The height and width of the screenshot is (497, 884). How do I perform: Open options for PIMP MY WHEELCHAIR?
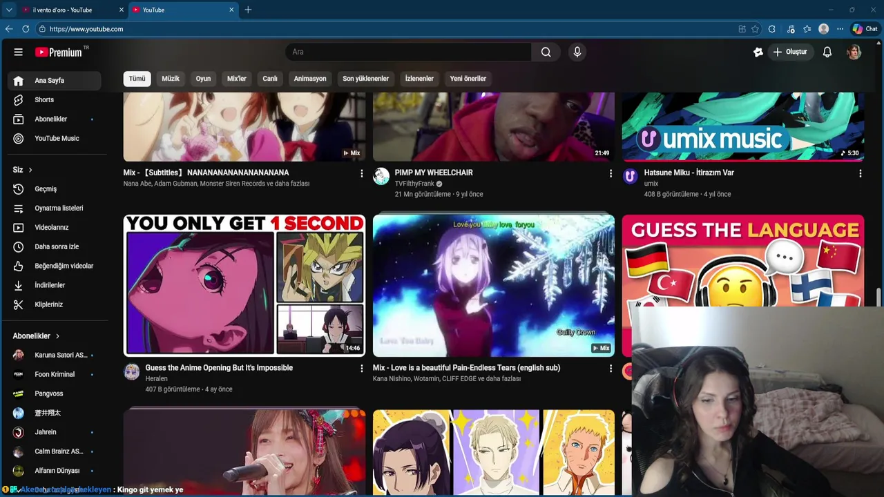click(611, 174)
